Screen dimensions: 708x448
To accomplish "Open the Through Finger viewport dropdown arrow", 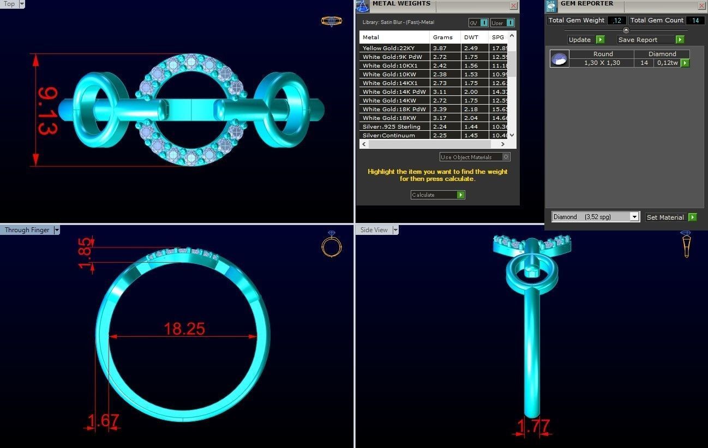I will 57,230.
